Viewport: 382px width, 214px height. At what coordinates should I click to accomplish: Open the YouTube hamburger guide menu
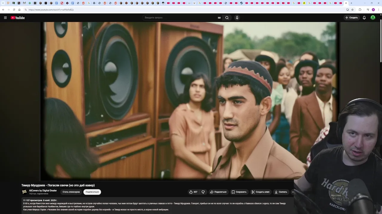[x=5, y=18]
